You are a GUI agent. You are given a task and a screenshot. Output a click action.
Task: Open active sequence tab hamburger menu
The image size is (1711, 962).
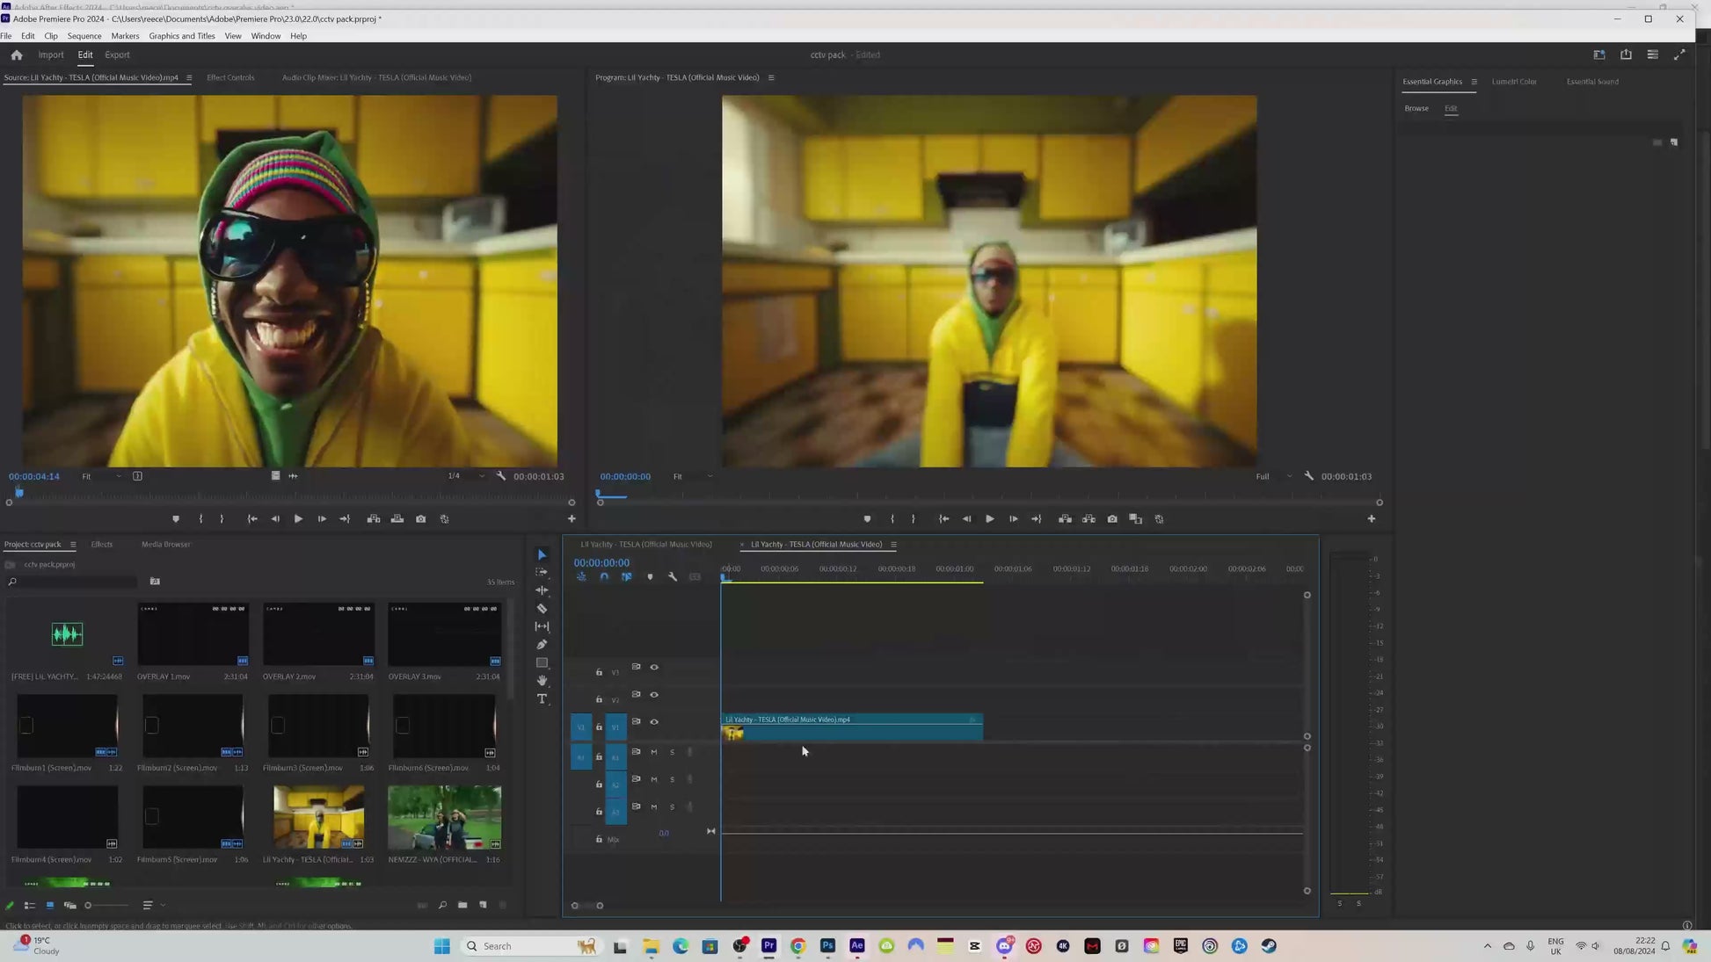(x=893, y=545)
